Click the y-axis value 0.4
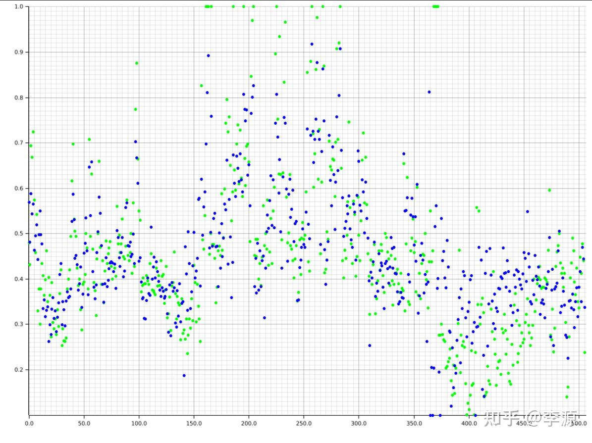This screenshot has width=592, height=443. (19, 279)
